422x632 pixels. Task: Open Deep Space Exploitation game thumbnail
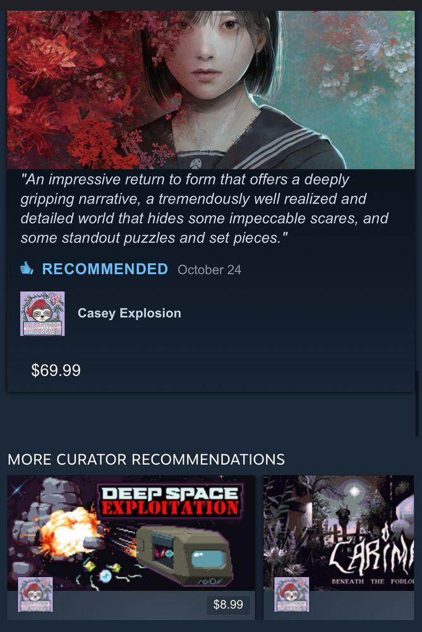tap(131, 533)
